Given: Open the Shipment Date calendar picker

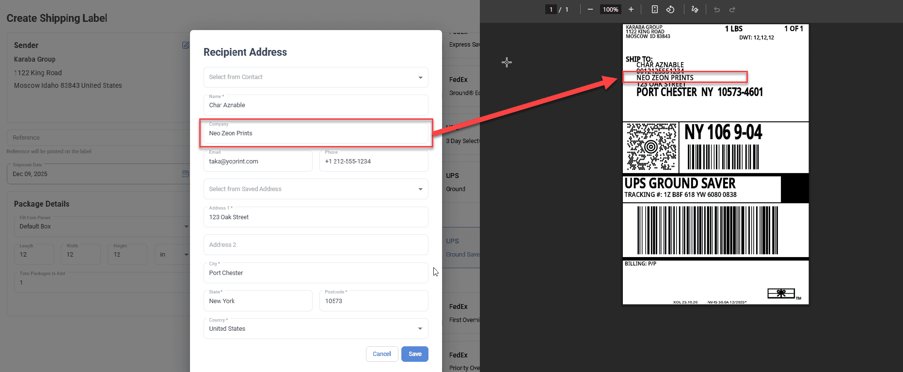Looking at the screenshot, I should click(x=185, y=174).
